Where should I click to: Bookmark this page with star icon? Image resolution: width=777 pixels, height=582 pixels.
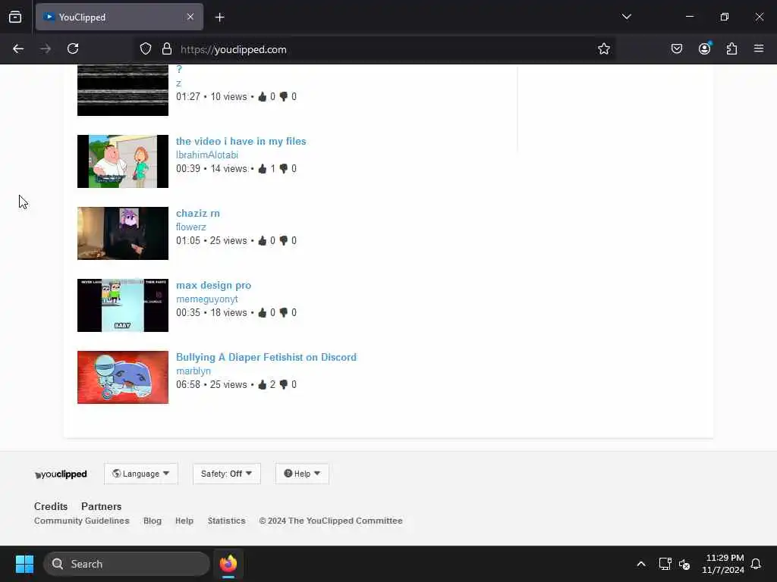[603, 49]
